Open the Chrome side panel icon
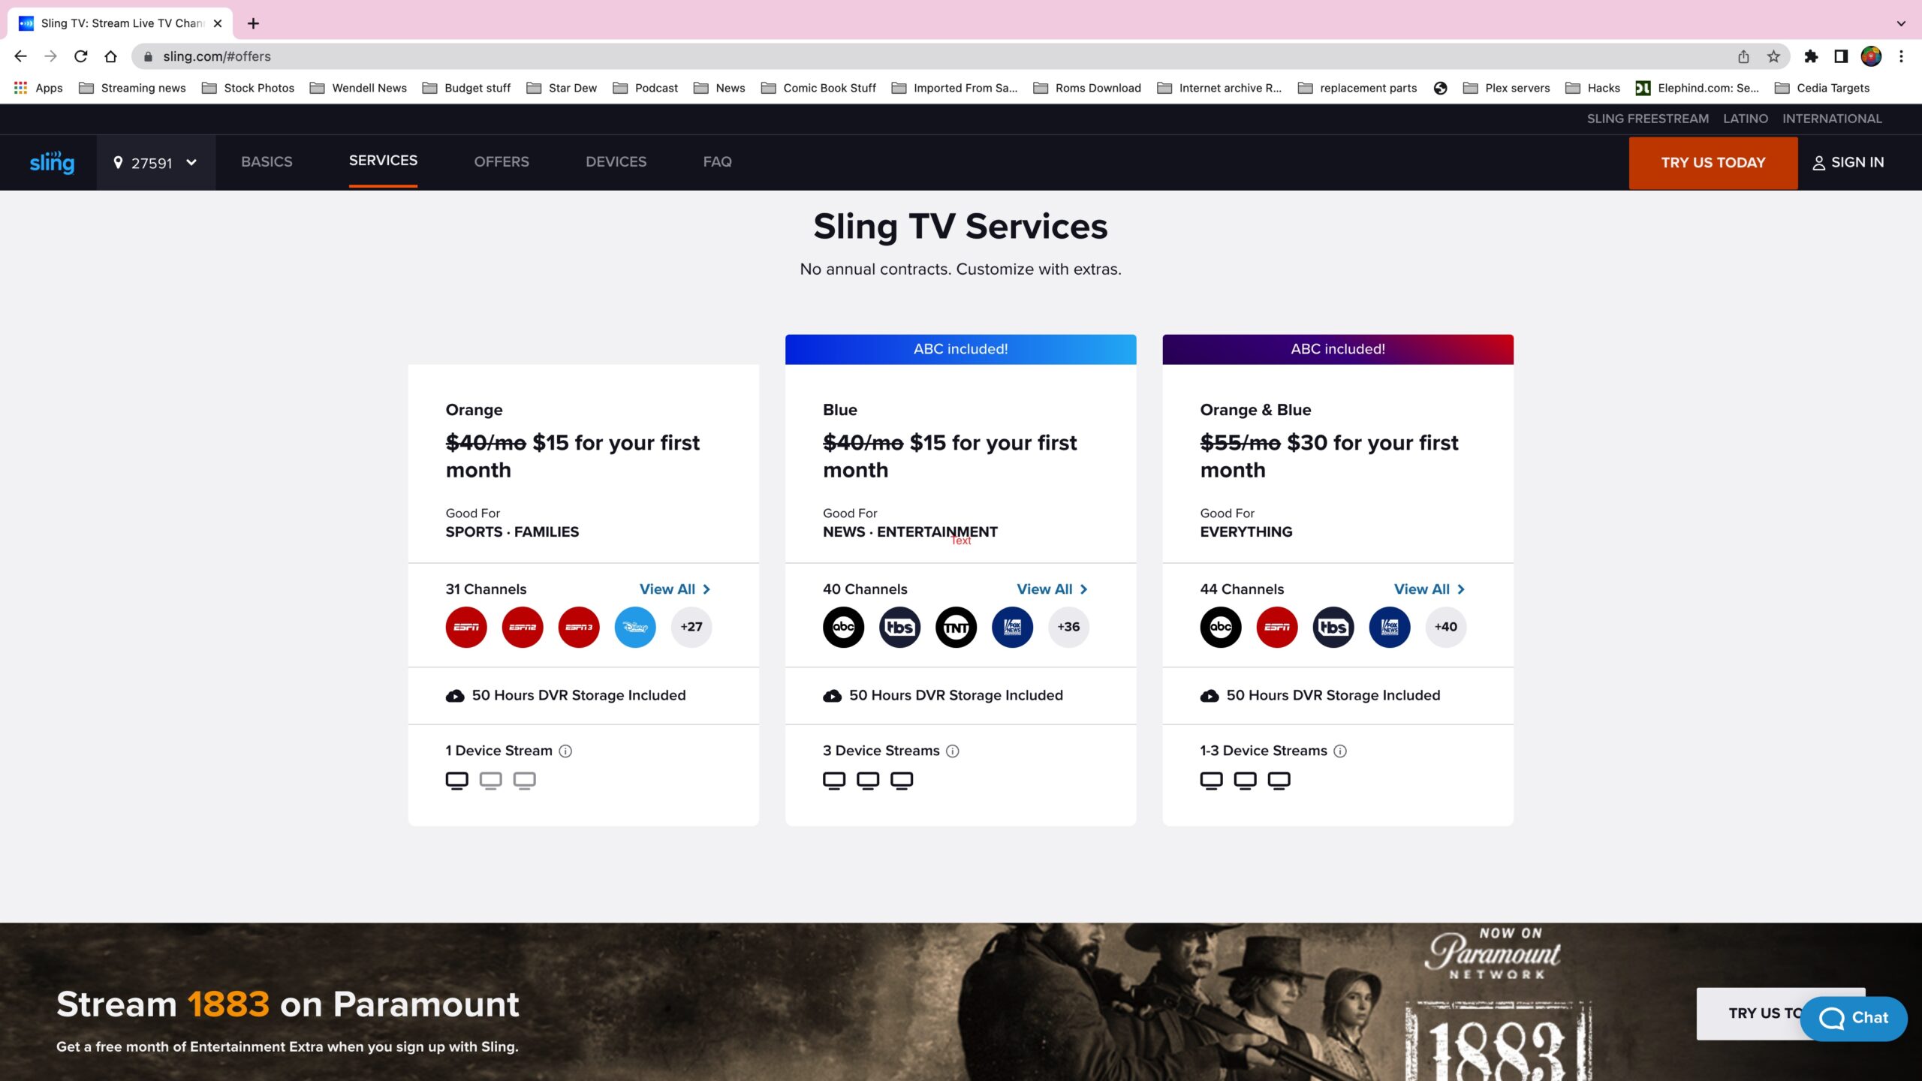 click(1841, 56)
